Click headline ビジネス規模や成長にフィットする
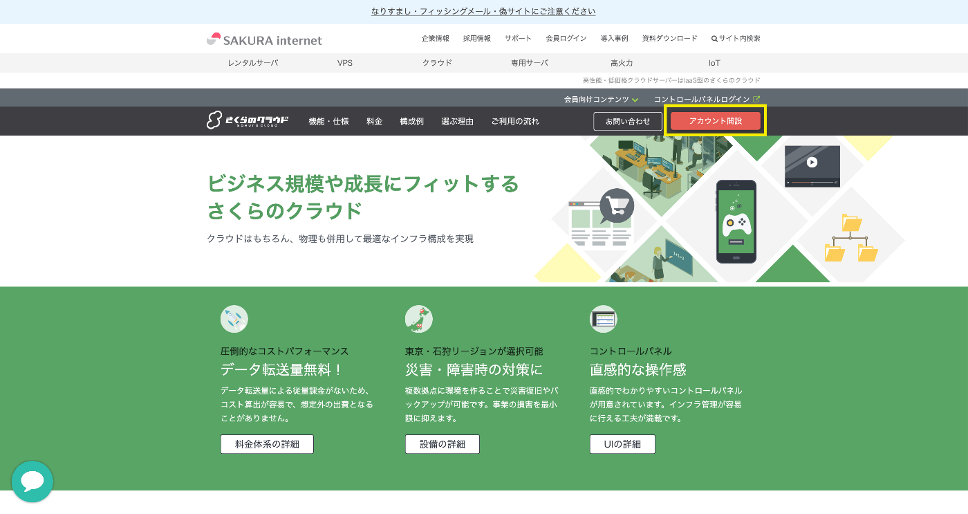Viewport: 968px width, 514px height. [x=363, y=184]
